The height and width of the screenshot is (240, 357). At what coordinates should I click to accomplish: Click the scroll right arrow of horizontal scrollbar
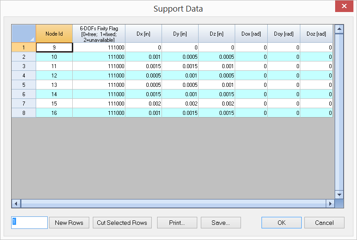[330, 203]
